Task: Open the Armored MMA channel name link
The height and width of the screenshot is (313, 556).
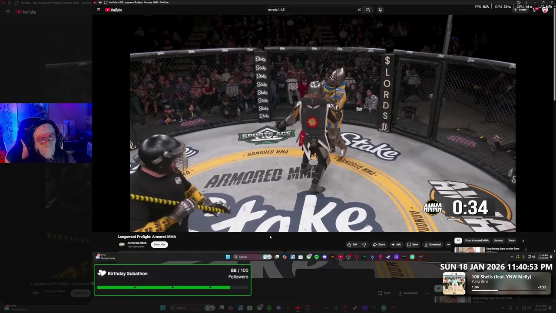Action: click(x=137, y=243)
